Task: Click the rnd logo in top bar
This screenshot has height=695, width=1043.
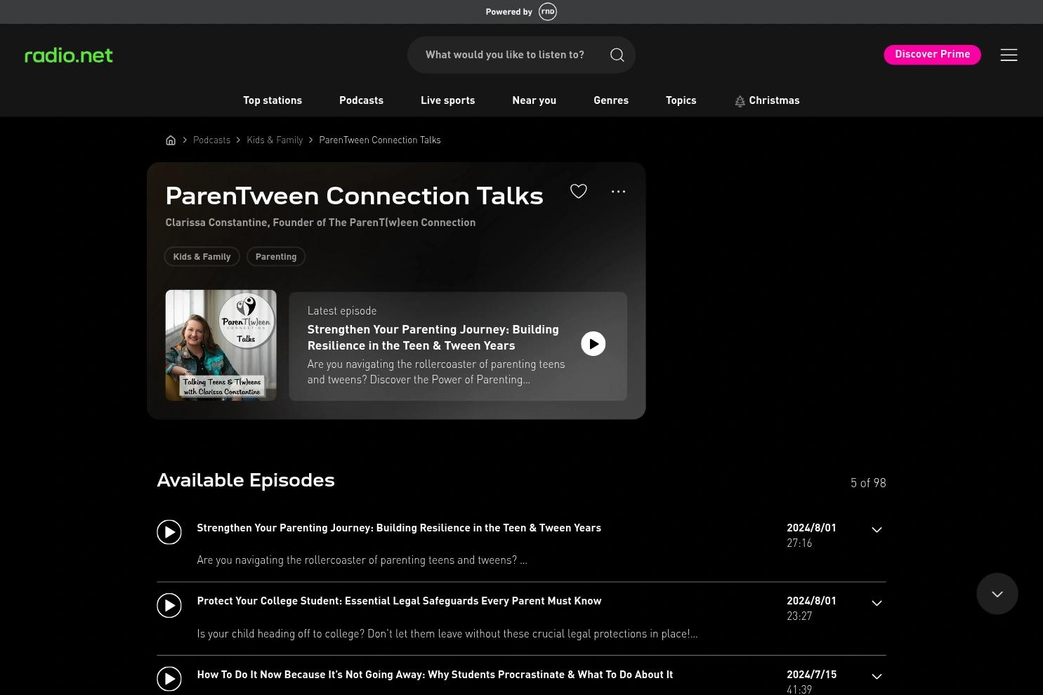Action: coord(548,12)
